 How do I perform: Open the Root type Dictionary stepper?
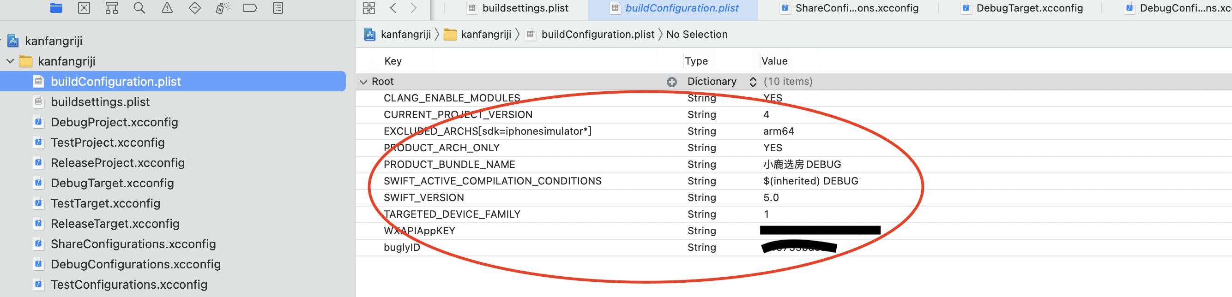tap(753, 82)
